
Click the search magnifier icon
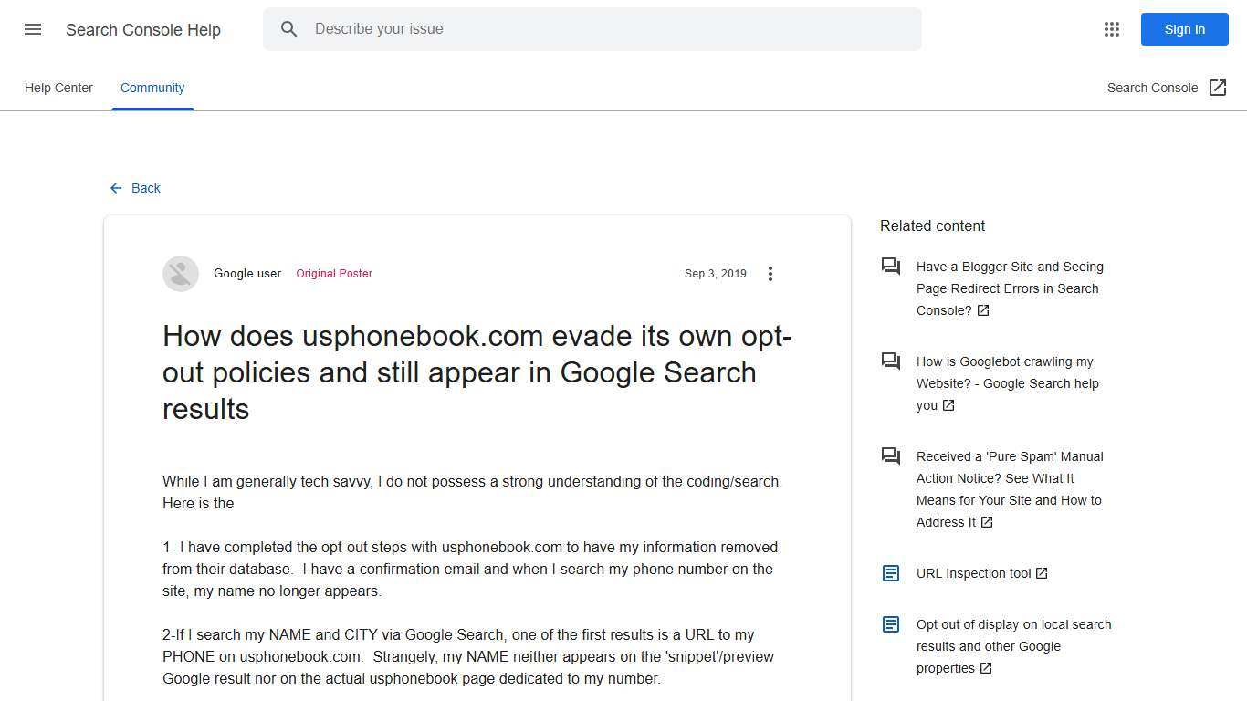click(x=289, y=29)
